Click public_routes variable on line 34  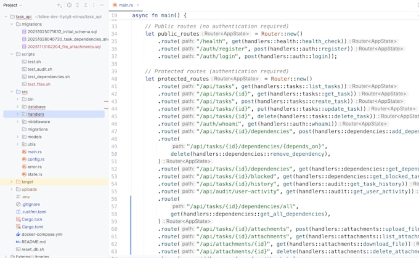[x=179, y=34]
